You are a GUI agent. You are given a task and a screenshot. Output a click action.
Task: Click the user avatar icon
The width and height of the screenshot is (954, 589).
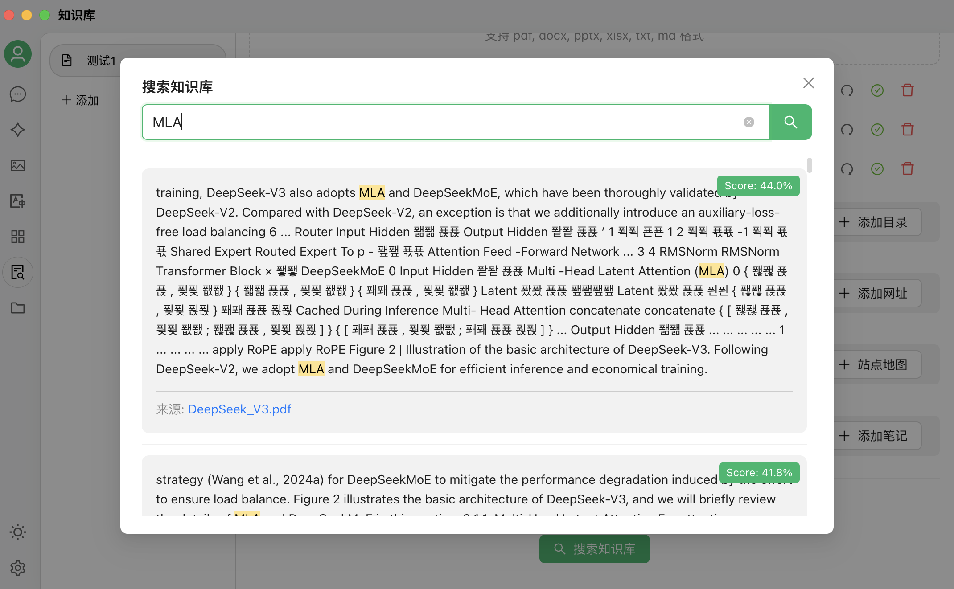coord(18,54)
